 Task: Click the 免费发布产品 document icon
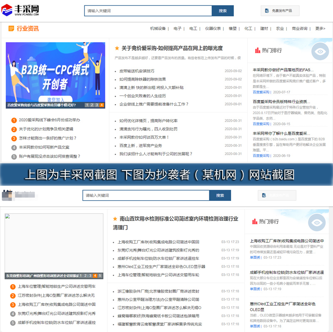point(267,11)
